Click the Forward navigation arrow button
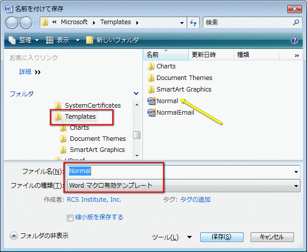 click(26, 23)
